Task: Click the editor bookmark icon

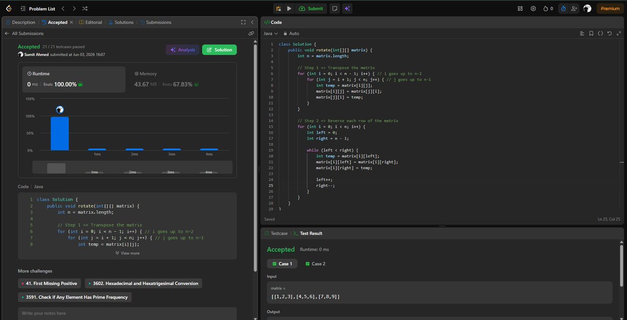Action: point(591,33)
